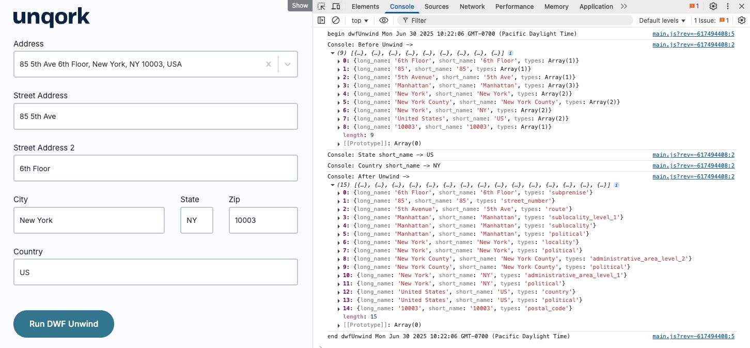Collapse the (15) After Unwind array

[332, 185]
